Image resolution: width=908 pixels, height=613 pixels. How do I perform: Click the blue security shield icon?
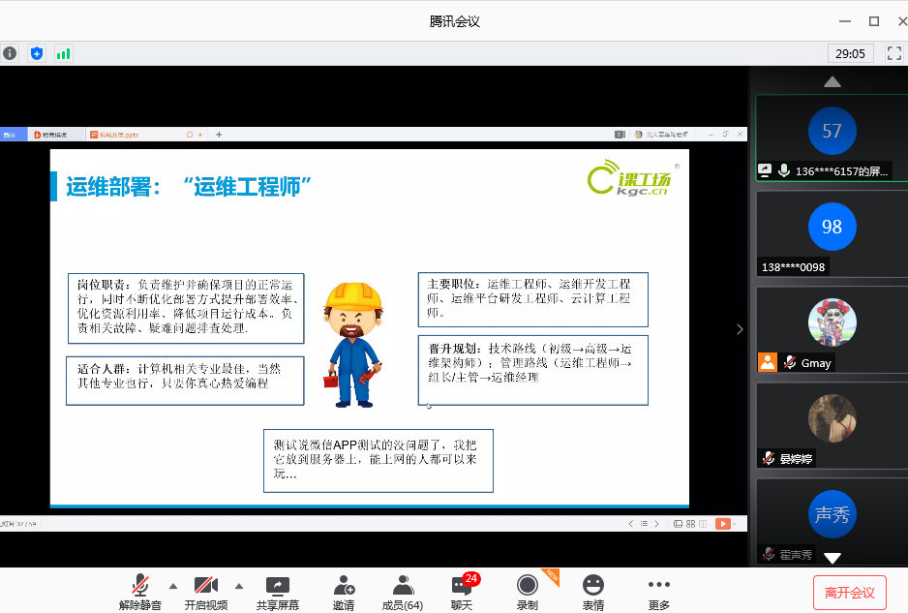pyautogui.click(x=37, y=53)
